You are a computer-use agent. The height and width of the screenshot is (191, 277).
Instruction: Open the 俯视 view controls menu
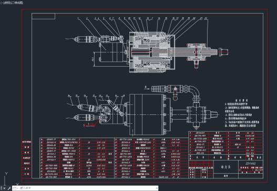click(x=7, y=3)
